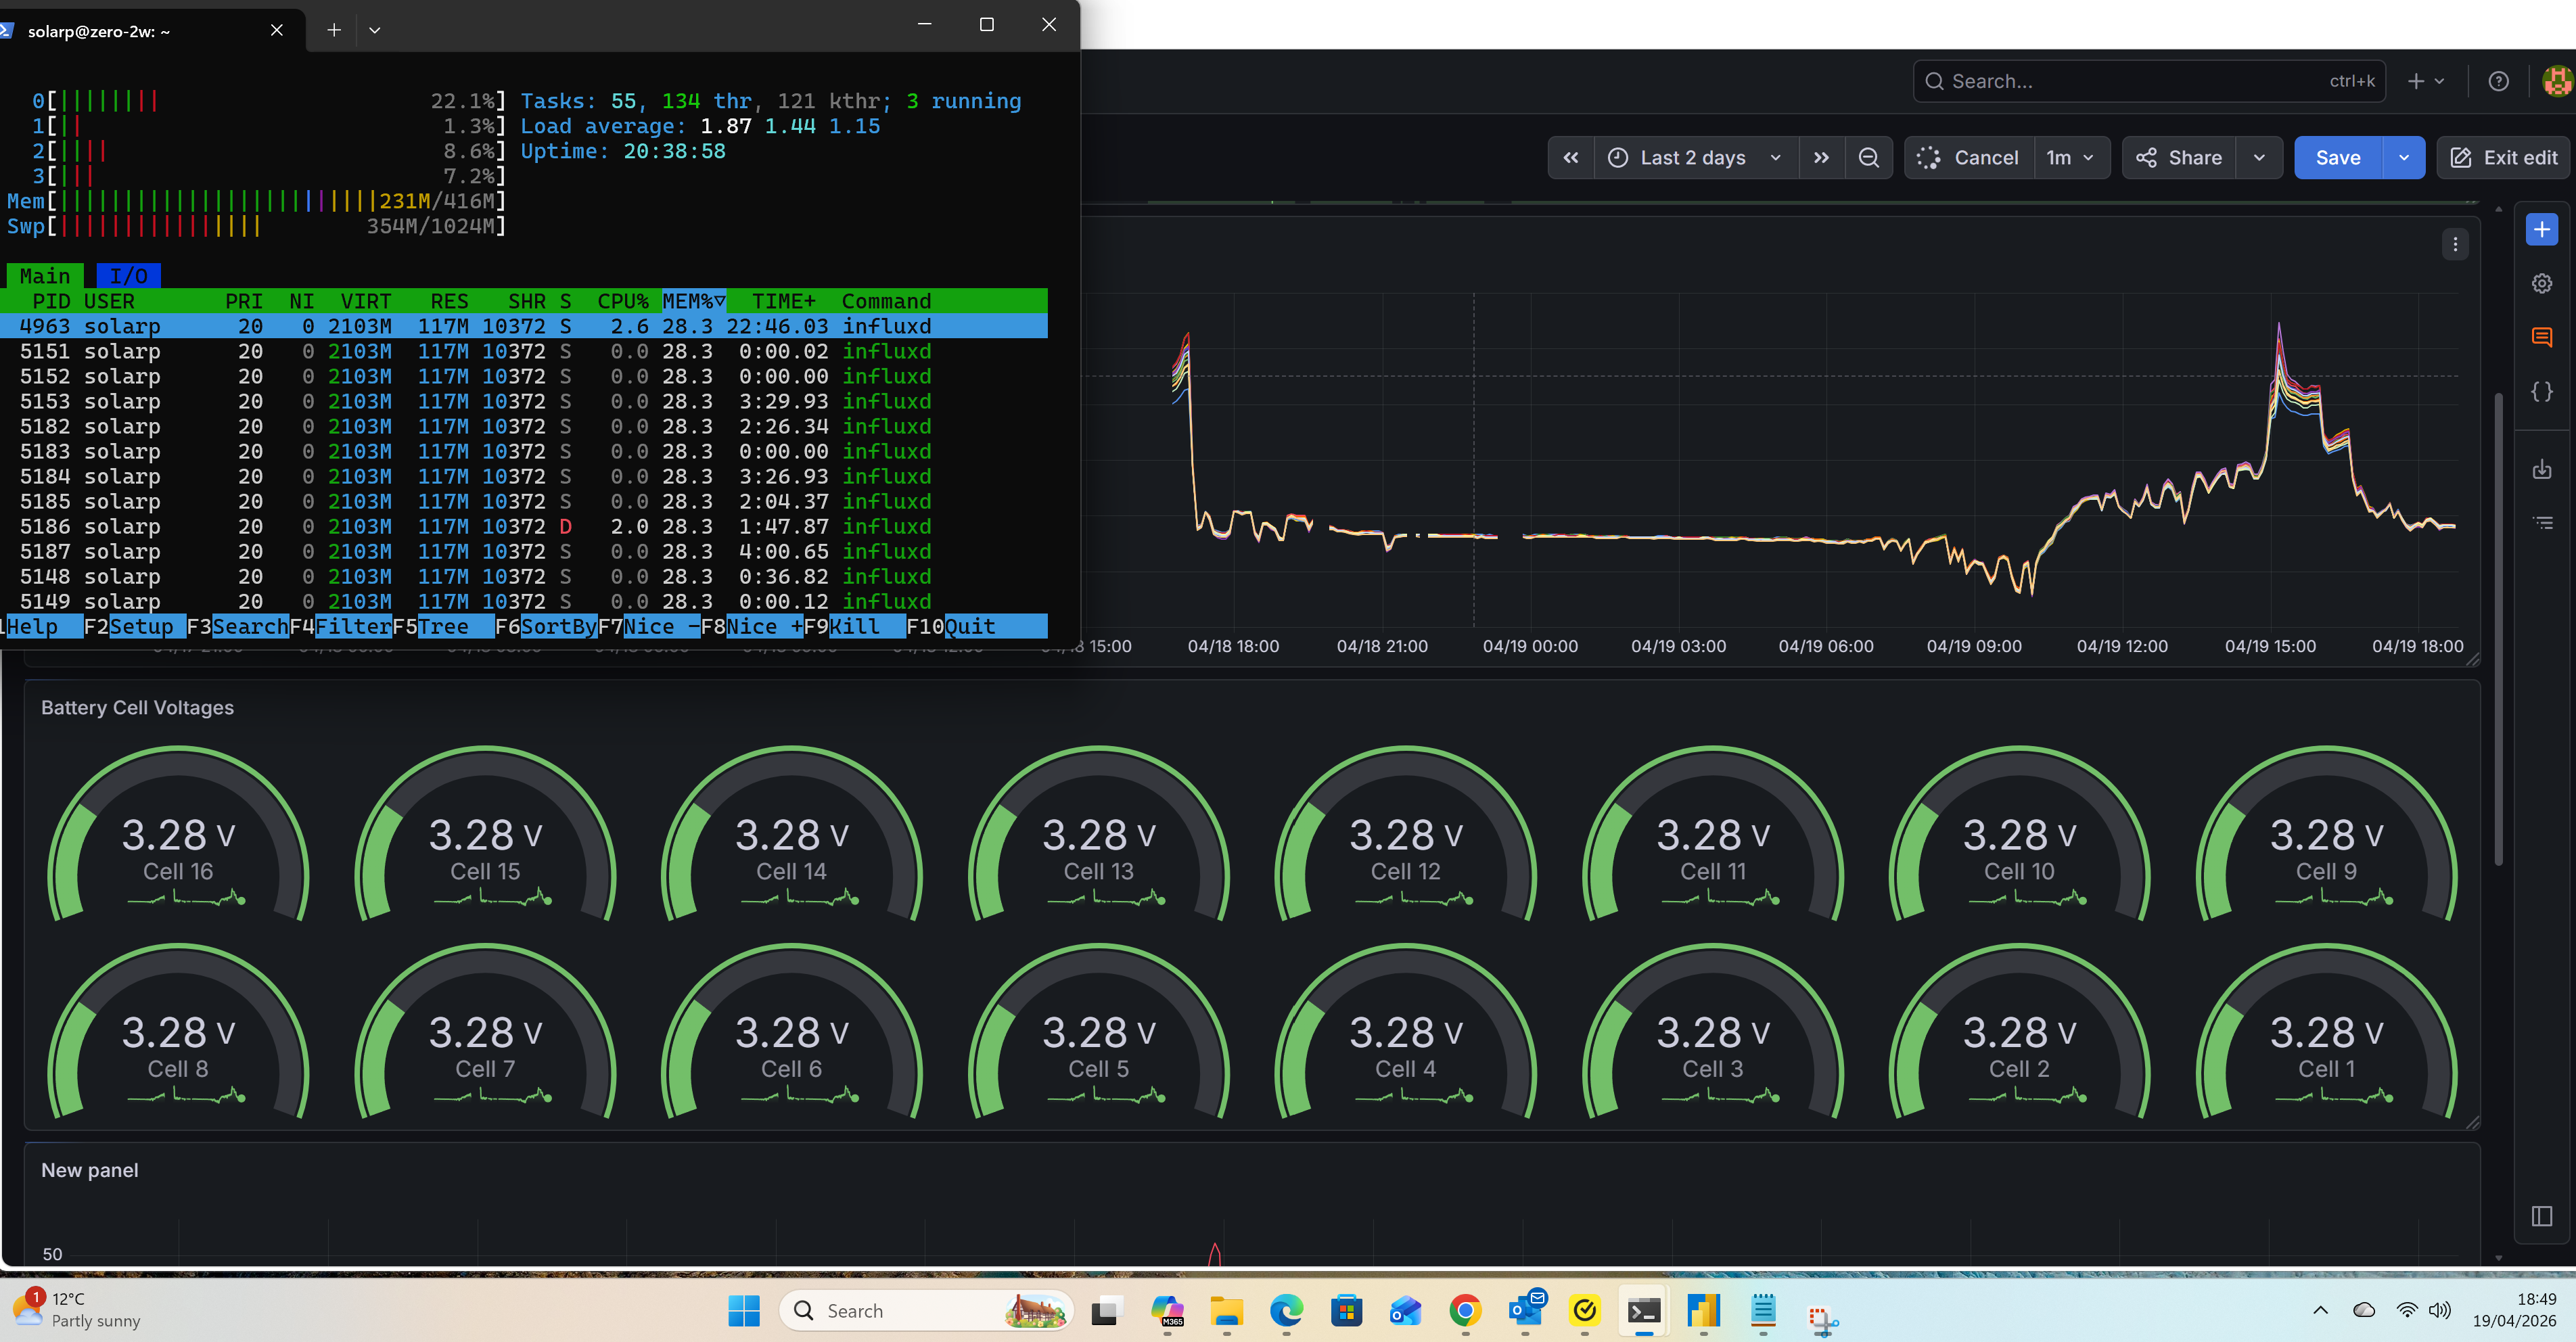This screenshot has width=2576, height=1342.
Task: Open the orange comments icon in sidebar
Action: click(x=2541, y=337)
